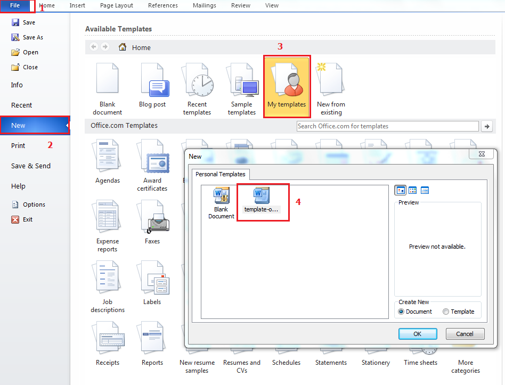The height and width of the screenshot is (385, 505).
Task: Open the Schedules category
Action: [286, 363]
